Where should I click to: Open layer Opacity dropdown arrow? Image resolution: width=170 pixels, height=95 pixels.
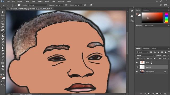pyautogui.click(x=168, y=55)
